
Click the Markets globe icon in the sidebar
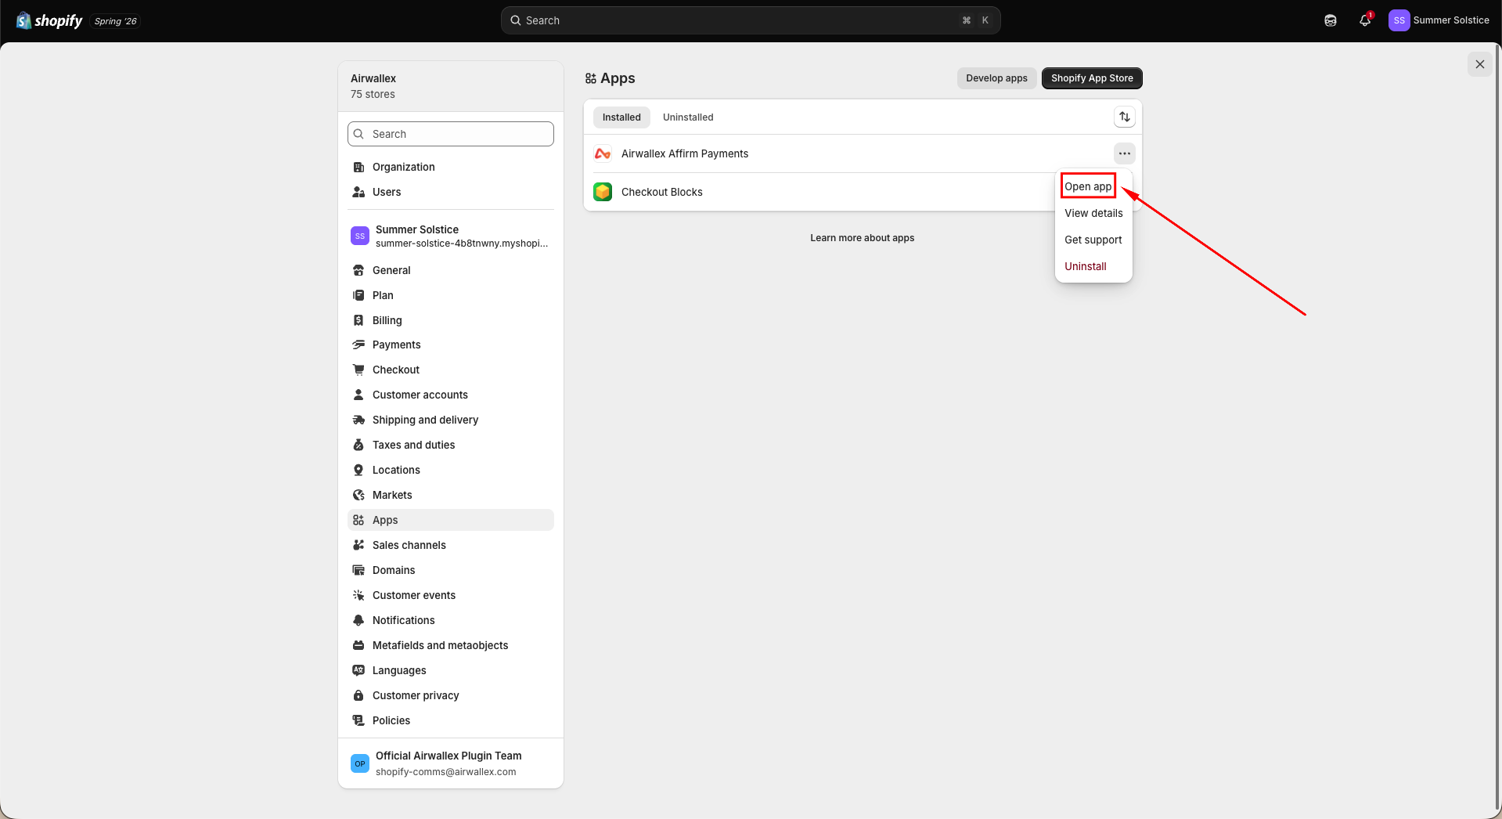pos(358,495)
